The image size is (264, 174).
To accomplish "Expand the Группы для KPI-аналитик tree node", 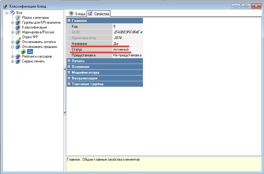I will [x=12, y=22].
